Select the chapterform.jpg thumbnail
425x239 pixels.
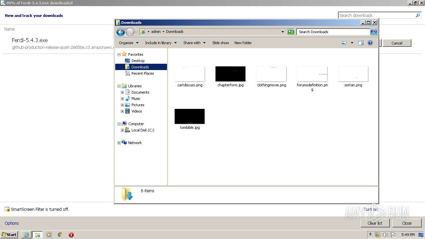230,74
